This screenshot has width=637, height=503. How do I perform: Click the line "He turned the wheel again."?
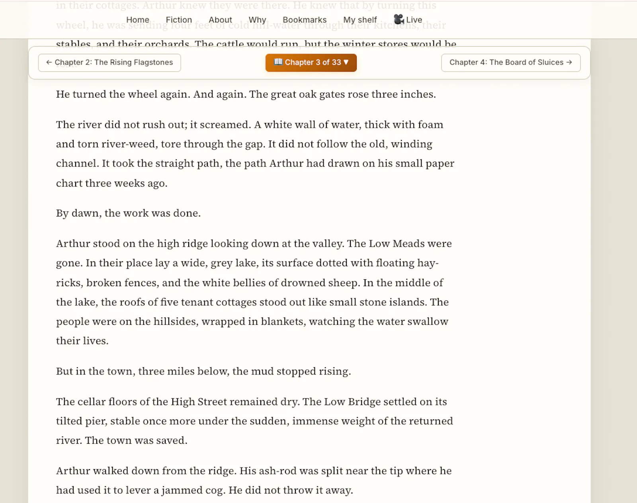123,94
